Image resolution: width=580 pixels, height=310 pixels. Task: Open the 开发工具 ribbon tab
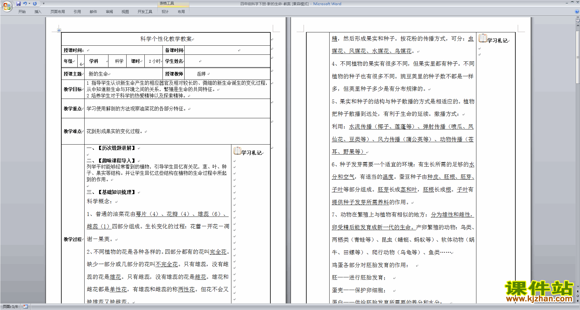[x=145, y=11]
